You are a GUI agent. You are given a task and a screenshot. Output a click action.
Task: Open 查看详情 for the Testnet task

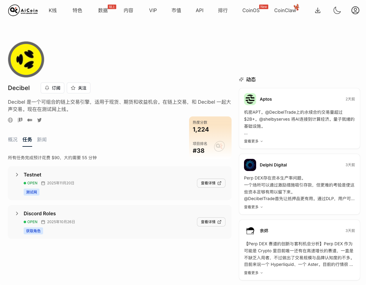[x=211, y=183]
